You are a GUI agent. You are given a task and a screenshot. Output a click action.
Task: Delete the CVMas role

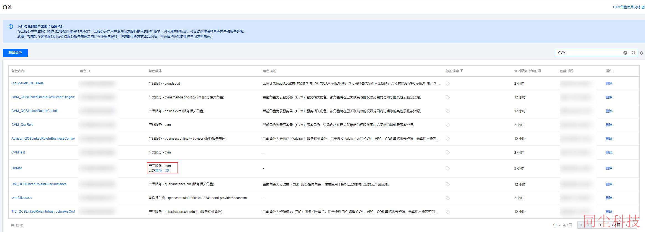point(609,168)
